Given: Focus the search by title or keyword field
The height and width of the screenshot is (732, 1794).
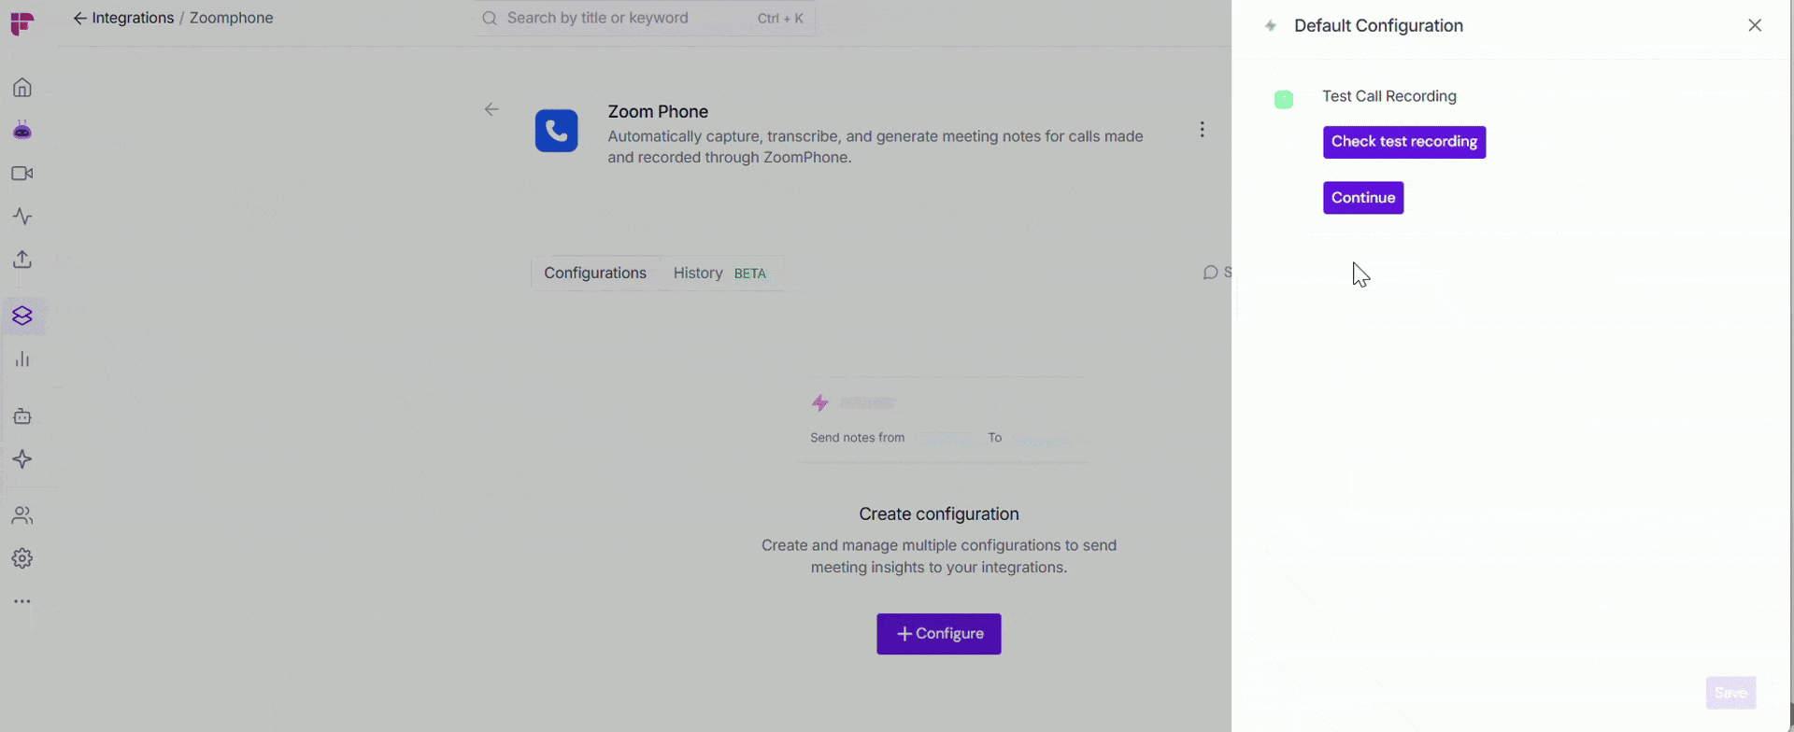Looking at the screenshot, I should tap(644, 18).
